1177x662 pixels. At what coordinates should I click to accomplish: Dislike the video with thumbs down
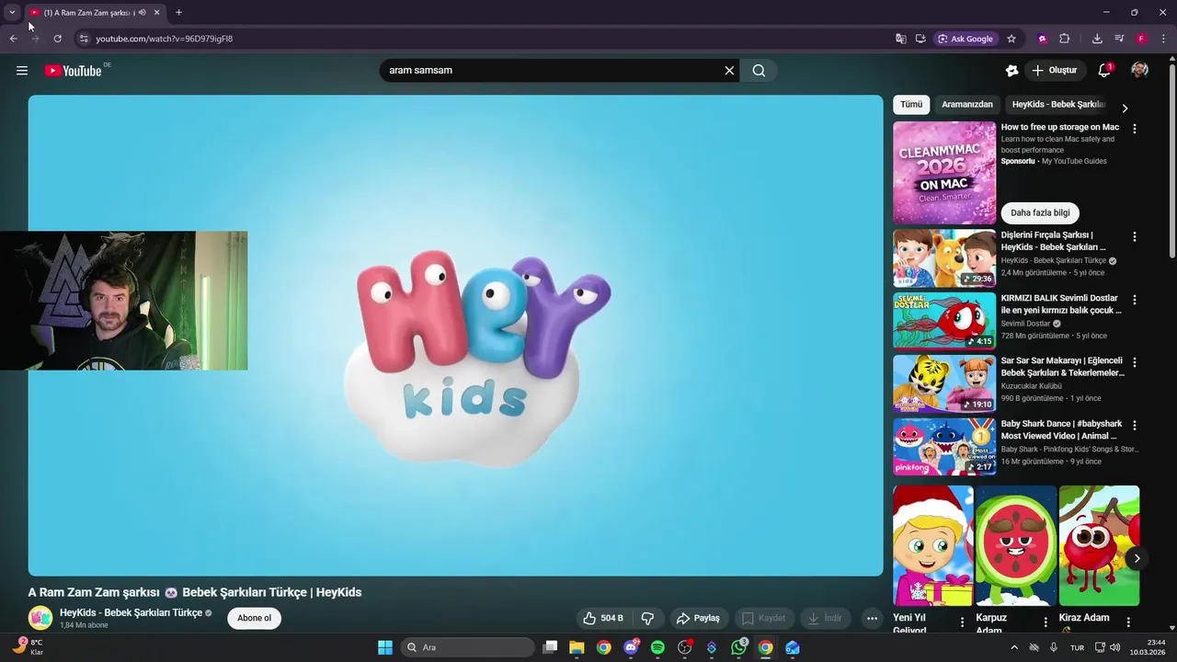647,618
